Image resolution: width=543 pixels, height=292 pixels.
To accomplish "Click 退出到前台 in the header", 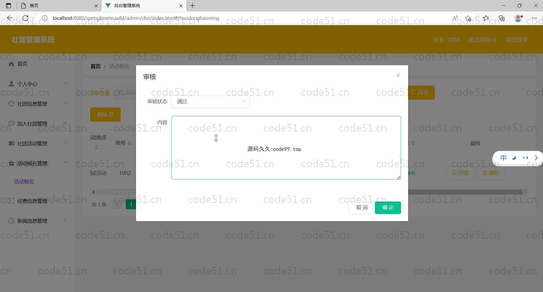I will (x=482, y=40).
